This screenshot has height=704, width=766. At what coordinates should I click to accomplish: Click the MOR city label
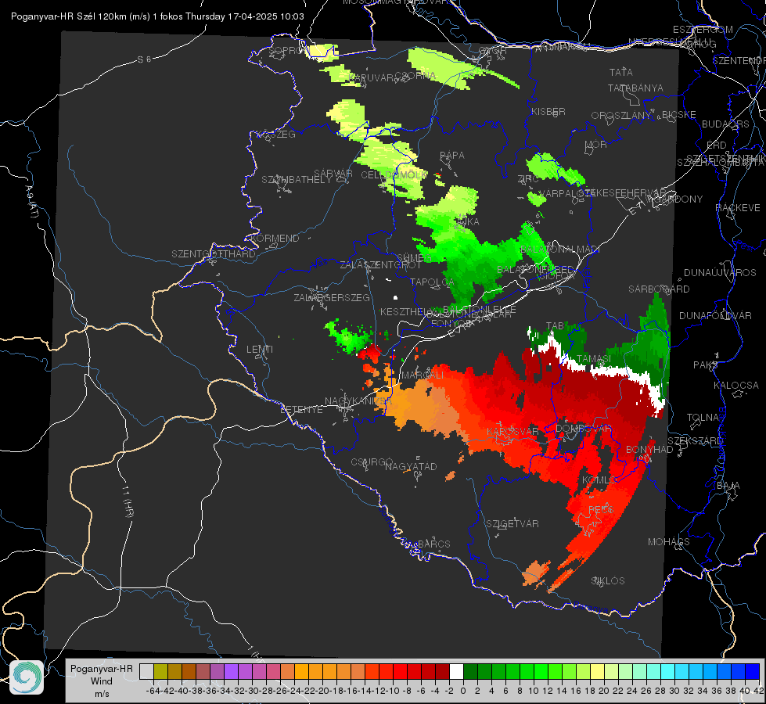pyautogui.click(x=596, y=144)
